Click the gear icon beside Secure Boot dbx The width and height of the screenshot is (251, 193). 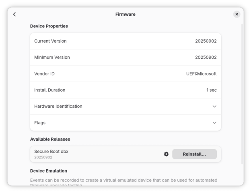pos(167,154)
